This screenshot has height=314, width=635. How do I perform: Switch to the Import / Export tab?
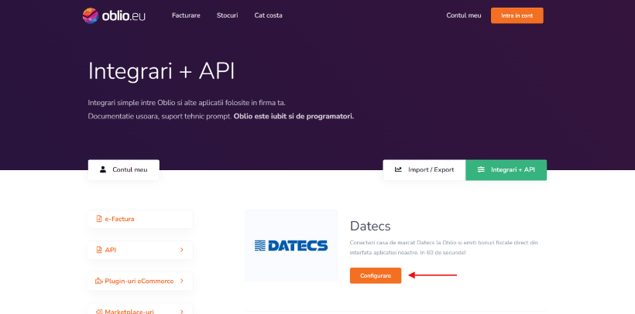(x=424, y=170)
